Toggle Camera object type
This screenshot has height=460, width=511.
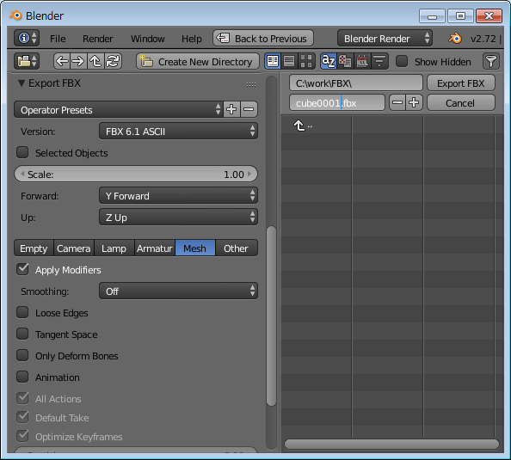click(x=74, y=248)
